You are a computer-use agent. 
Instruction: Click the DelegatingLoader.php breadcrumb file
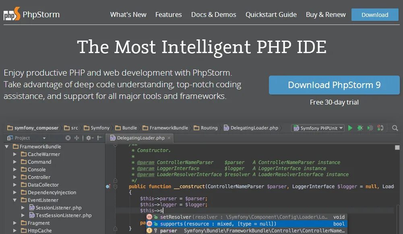pos(251,128)
